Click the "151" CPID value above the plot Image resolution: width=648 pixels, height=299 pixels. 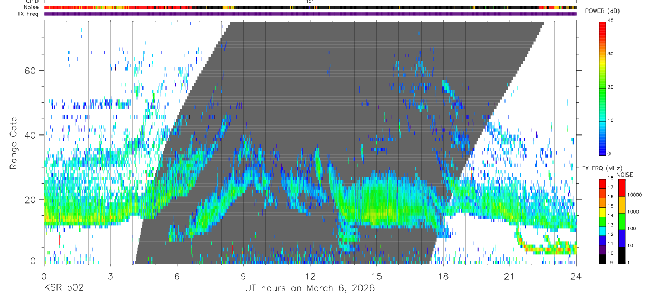[310, 2]
